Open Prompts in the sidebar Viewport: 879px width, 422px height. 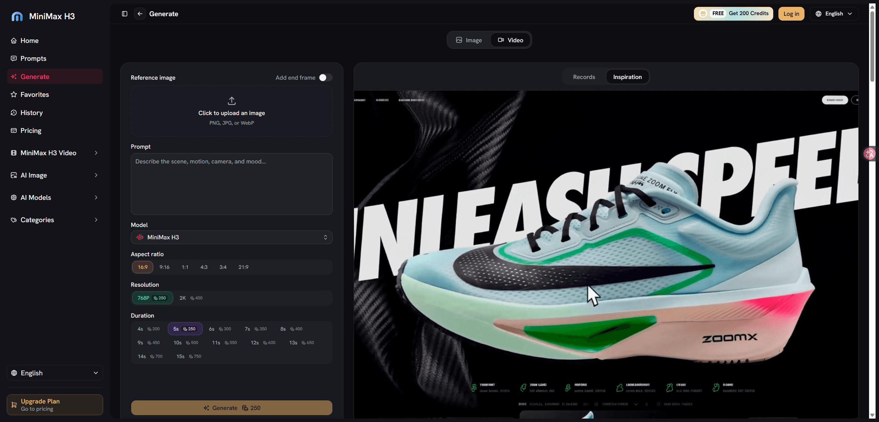pyautogui.click(x=55, y=58)
